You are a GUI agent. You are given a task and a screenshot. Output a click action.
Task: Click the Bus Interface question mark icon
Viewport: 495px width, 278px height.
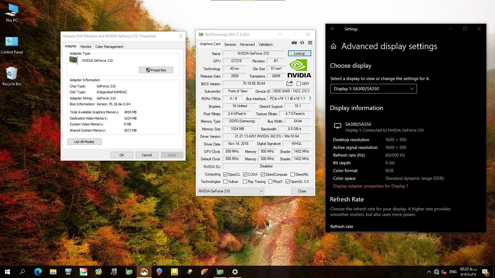pos(310,99)
